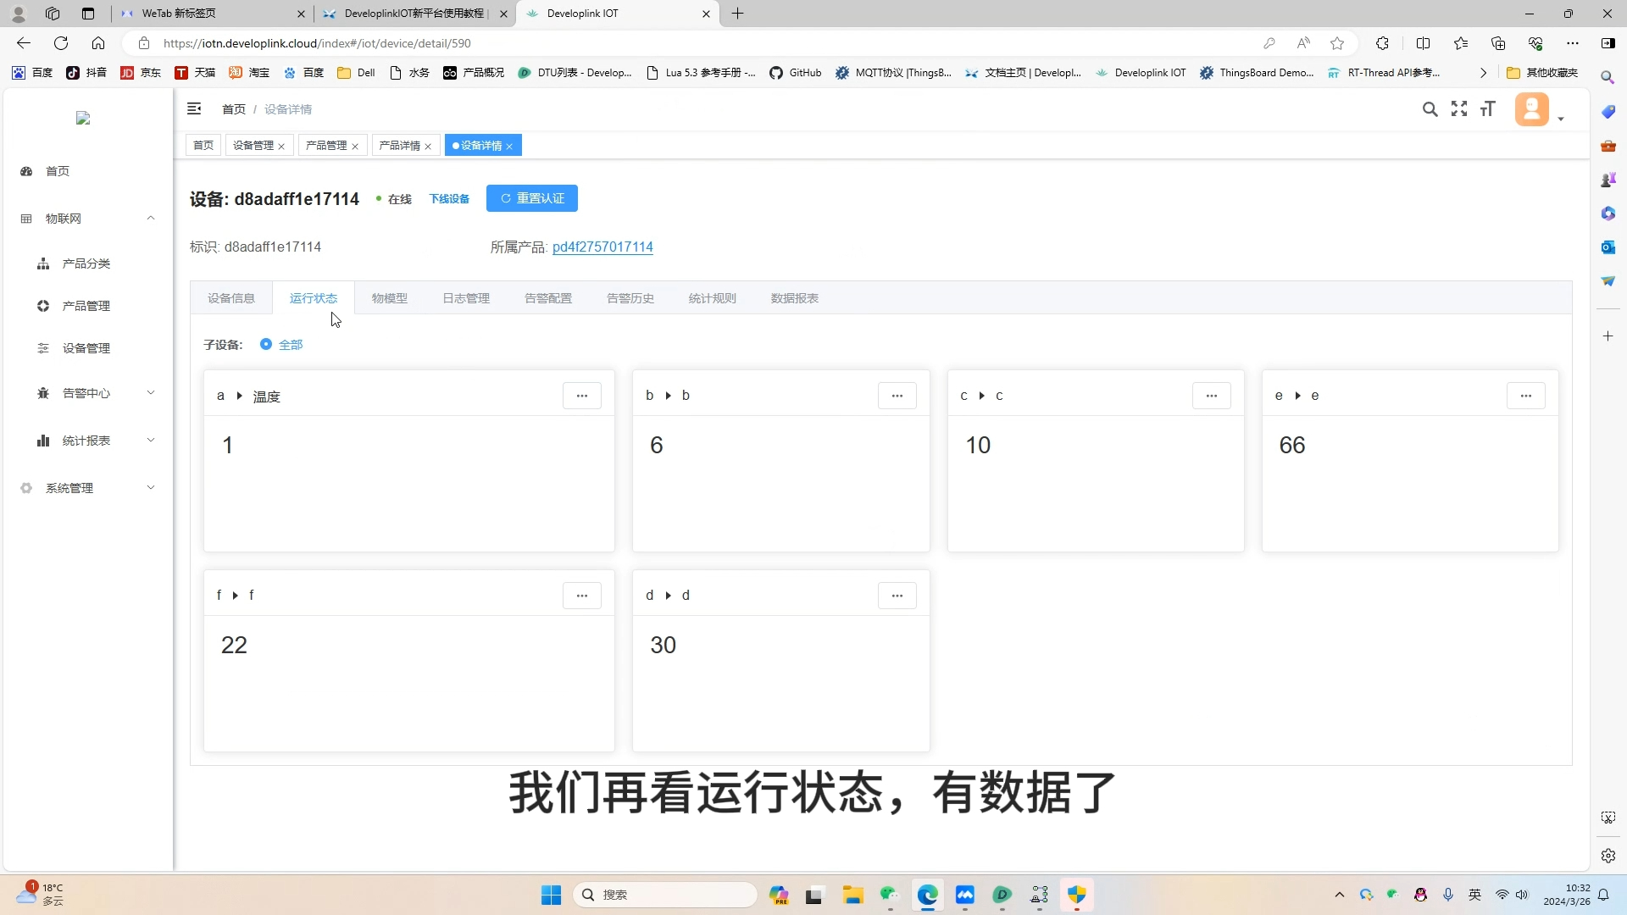Open the Windows Start menu

pyautogui.click(x=551, y=895)
